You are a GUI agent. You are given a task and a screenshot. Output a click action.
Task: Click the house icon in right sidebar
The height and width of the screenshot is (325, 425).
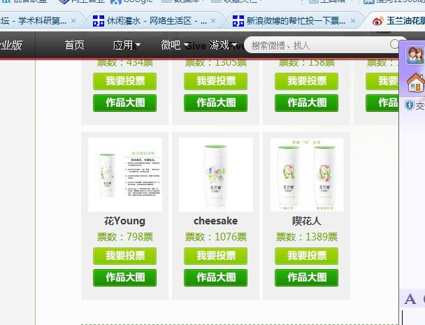point(416,82)
